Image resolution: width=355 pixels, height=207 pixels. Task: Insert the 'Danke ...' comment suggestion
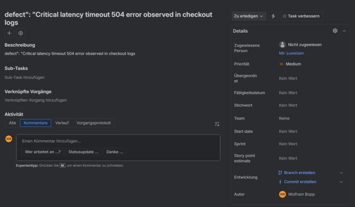click(x=115, y=152)
